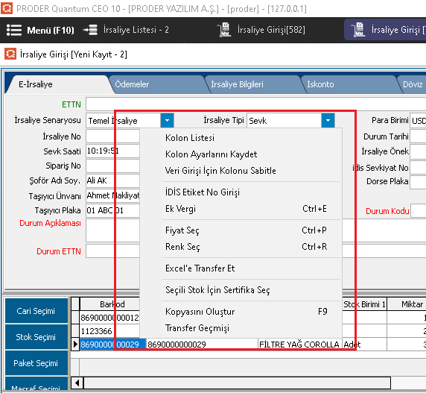Image resolution: width=426 pixels, height=393 pixels.
Task: Select Seçili Stok İçin Sertifika Seç
Action: (241, 290)
